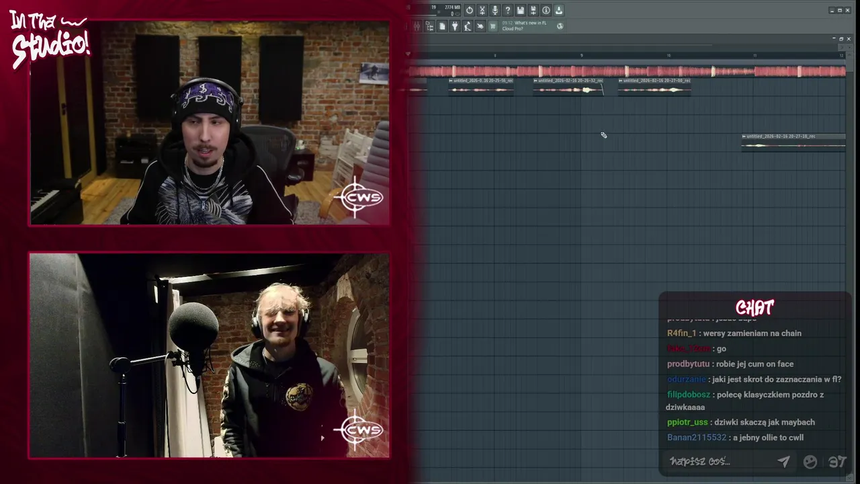Open the project info icon
This screenshot has height=484, width=860.
coord(546,10)
